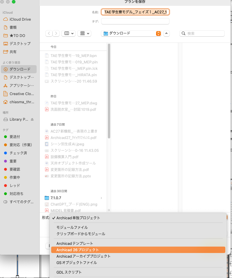
Task: Select TAE学生寮モ…27_MEP.dwg file
Action: pyautogui.click(x=74, y=103)
